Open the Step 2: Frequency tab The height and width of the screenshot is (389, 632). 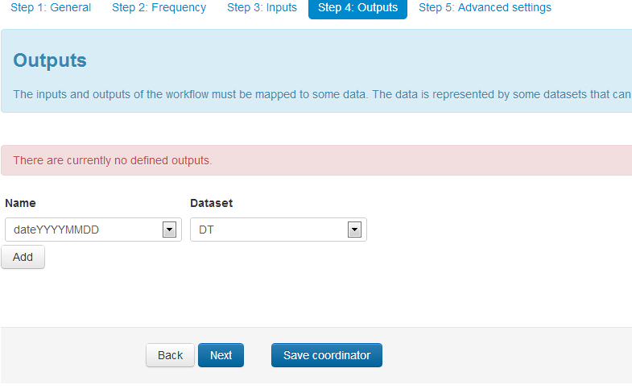pos(159,8)
